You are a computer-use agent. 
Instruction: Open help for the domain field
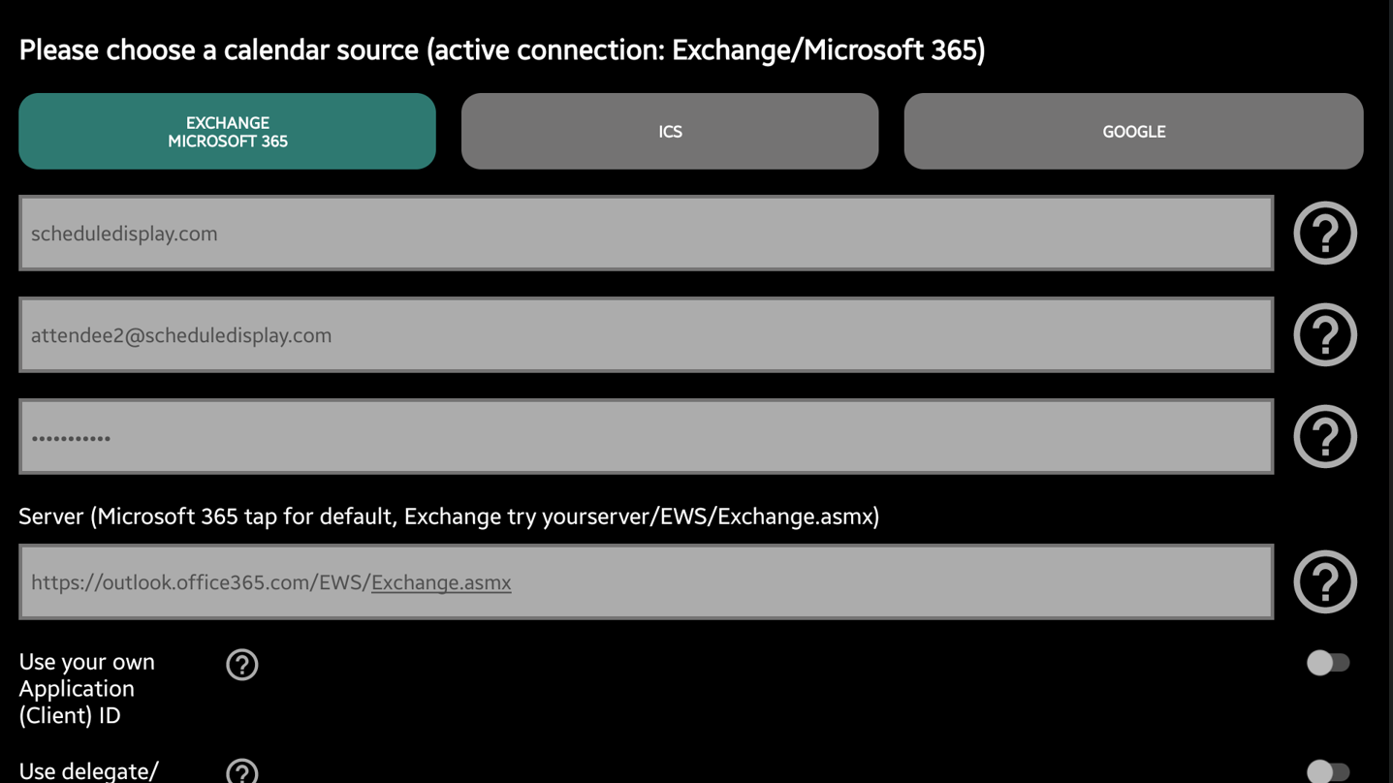tap(1324, 234)
